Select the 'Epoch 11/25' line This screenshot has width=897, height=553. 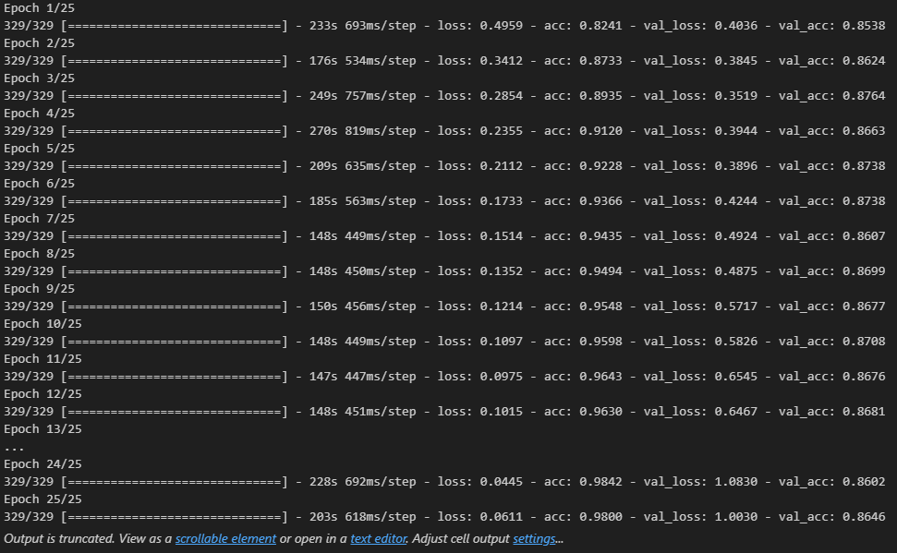point(42,358)
